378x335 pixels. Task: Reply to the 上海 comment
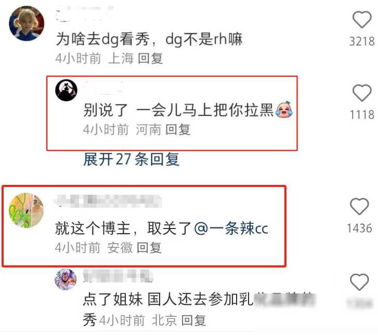coord(150,59)
